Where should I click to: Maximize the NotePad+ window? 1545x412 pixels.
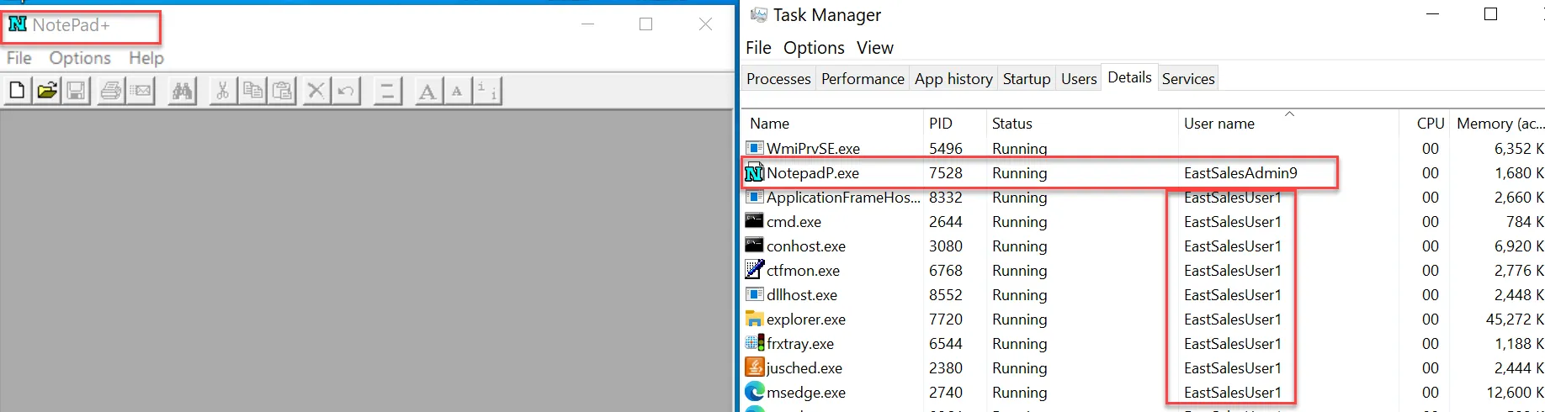[x=646, y=24]
